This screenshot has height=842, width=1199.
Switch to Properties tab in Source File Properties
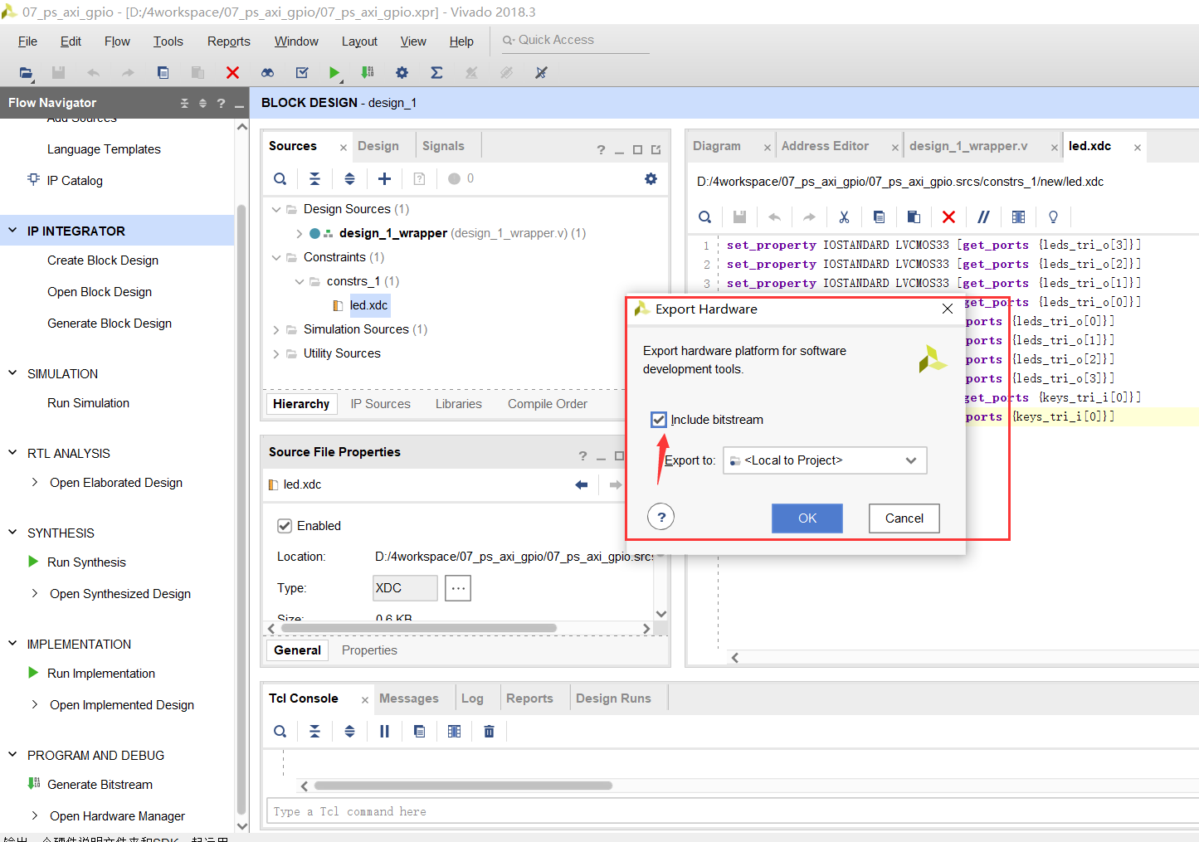pos(369,650)
